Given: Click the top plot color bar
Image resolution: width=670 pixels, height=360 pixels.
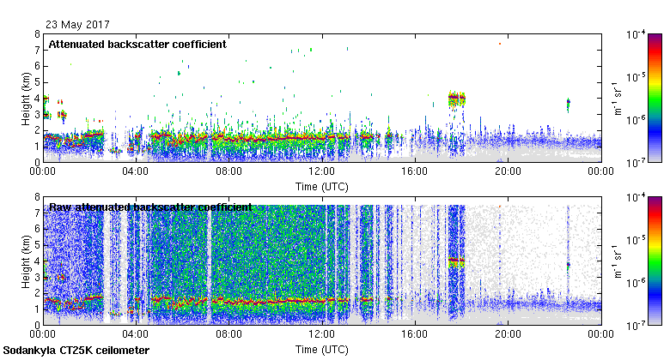Looking at the screenshot, I should pyautogui.click(x=655, y=98).
